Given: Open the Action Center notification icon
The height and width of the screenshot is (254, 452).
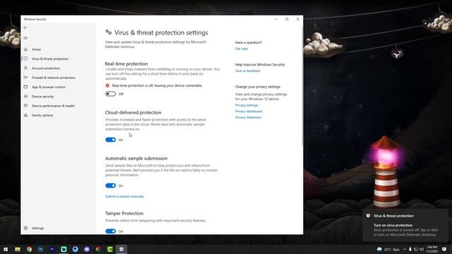Looking at the screenshot, I should pyautogui.click(x=444, y=249).
